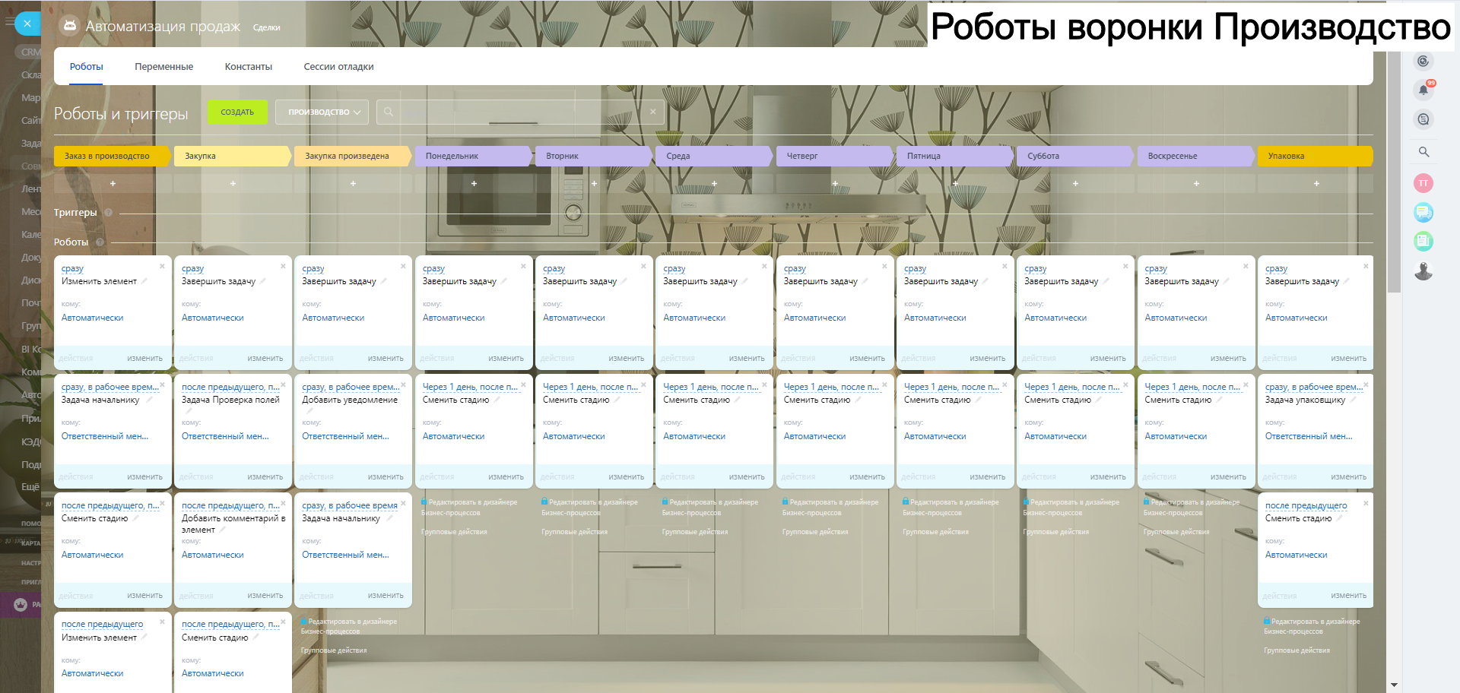Screen dimensions: 1460x693
Task: Click изменить on Добавить комментарий в элемент card
Action: pyautogui.click(x=265, y=596)
